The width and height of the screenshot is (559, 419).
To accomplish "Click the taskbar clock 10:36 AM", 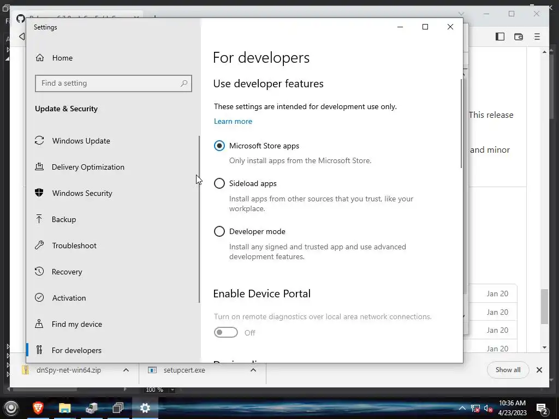I will (x=512, y=403).
